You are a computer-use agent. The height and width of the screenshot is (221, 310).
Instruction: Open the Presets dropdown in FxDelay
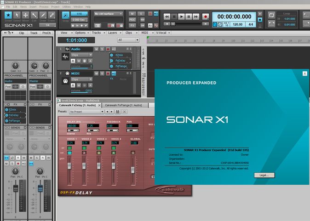pos(86,112)
